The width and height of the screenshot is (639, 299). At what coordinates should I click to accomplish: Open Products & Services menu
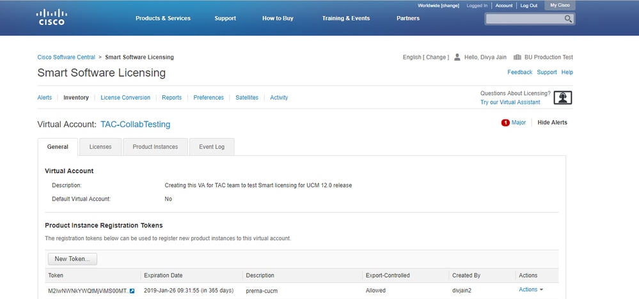163,19
